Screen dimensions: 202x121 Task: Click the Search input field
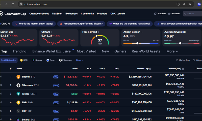click(193, 14)
